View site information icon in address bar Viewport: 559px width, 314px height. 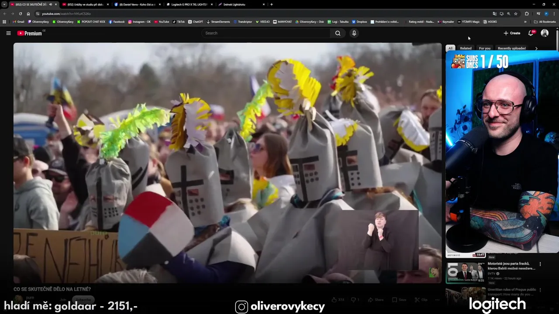click(38, 14)
